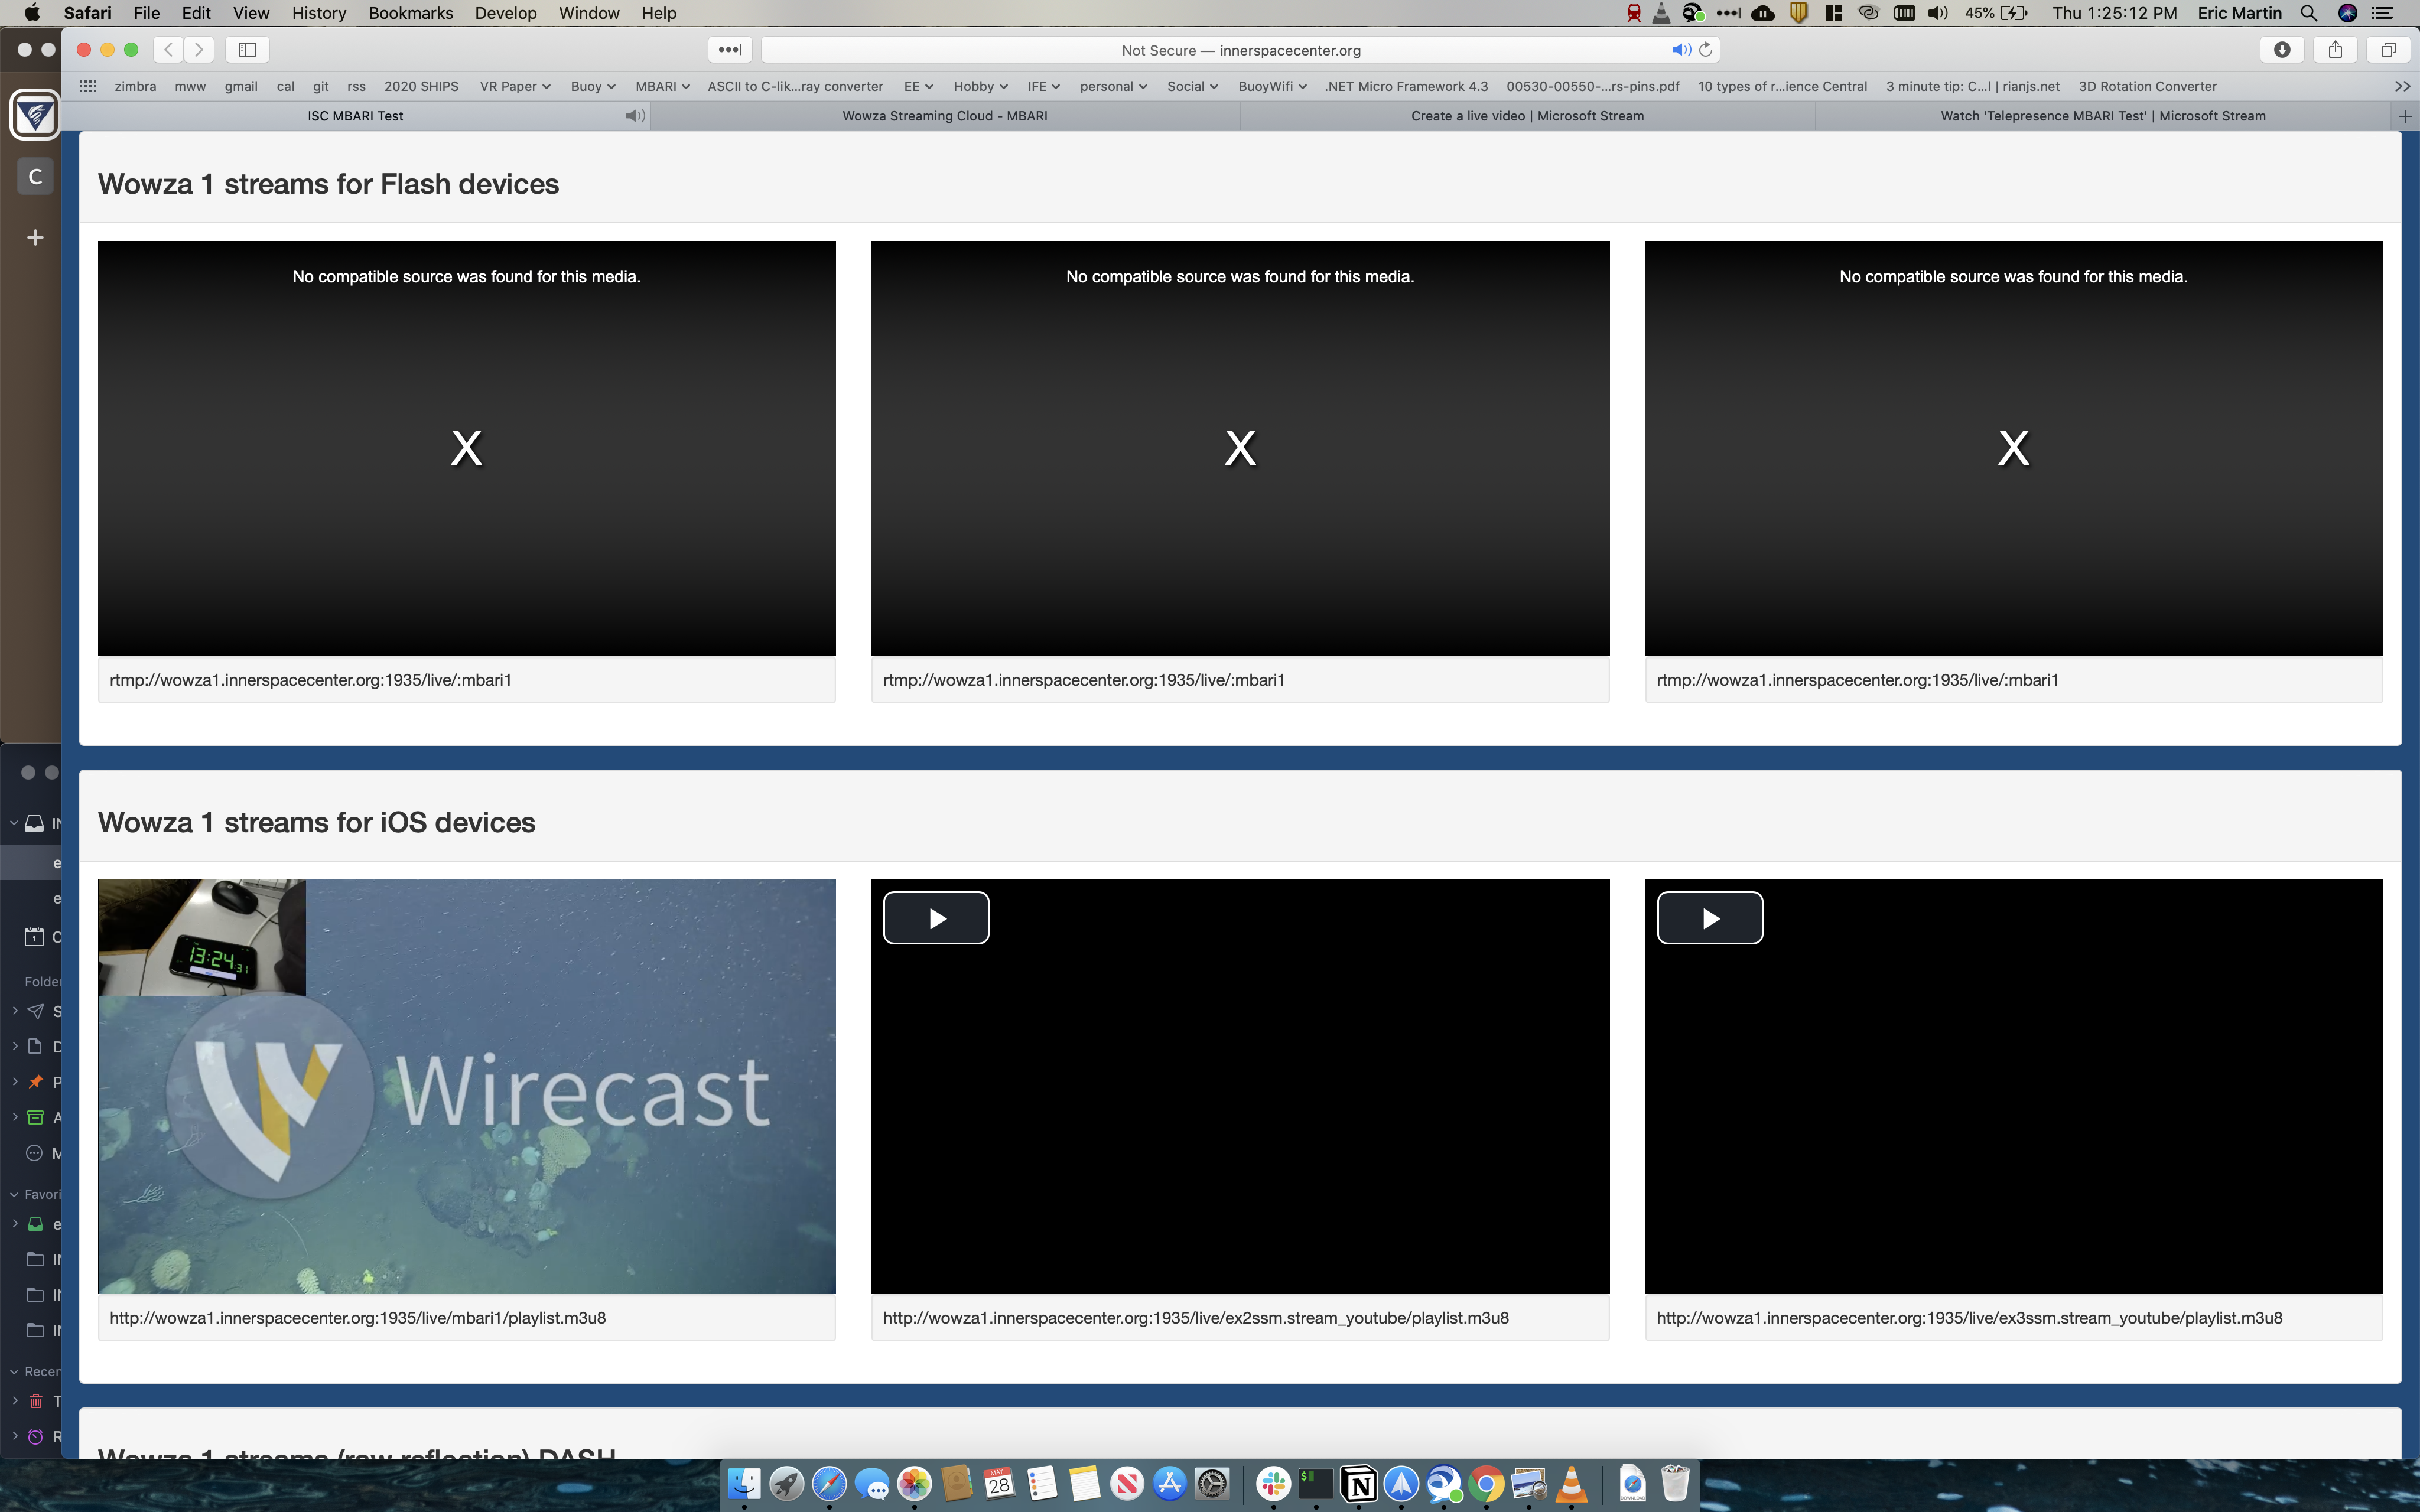Add a new Safari tab
The image size is (2420, 1512).
[x=2405, y=116]
